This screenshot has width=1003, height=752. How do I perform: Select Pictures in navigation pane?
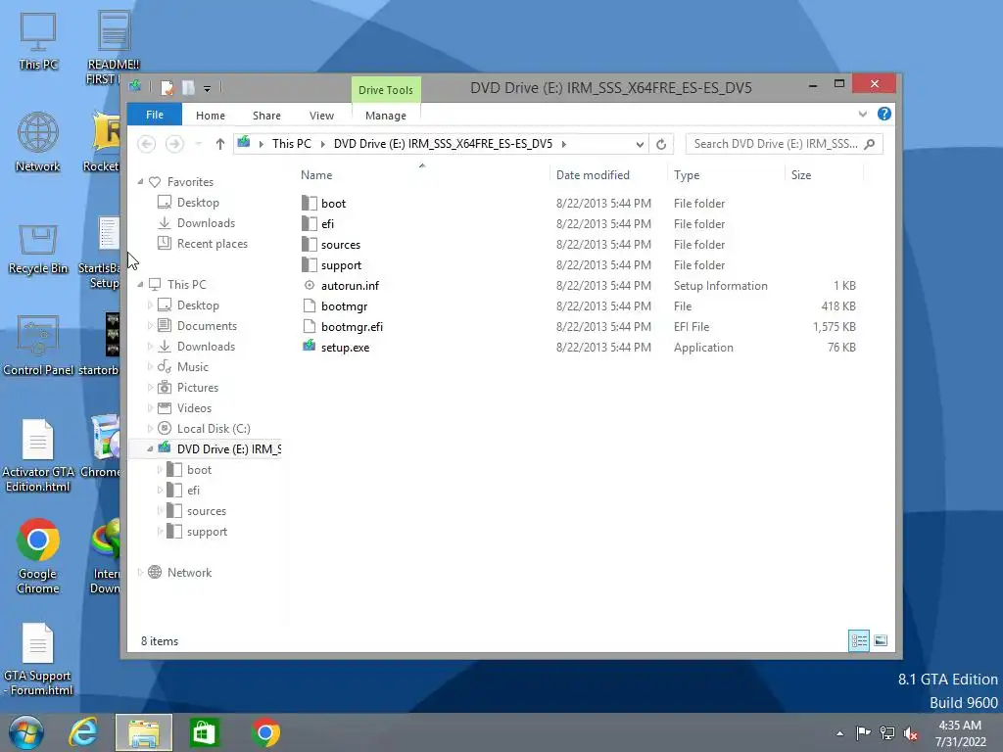198,388
